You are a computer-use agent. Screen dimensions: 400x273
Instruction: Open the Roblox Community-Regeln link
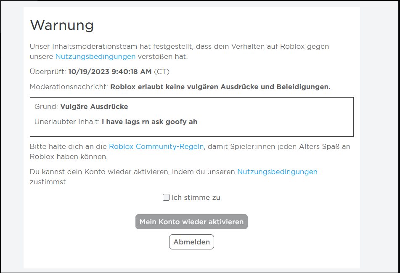tap(156, 147)
